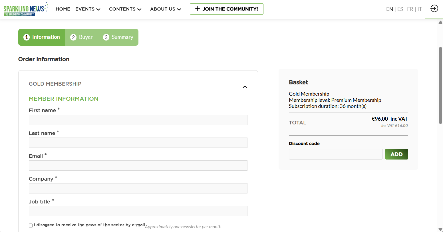This screenshot has height=232, width=443.
Task: Click the page vertical scrollbar thumb
Action: click(x=440, y=86)
